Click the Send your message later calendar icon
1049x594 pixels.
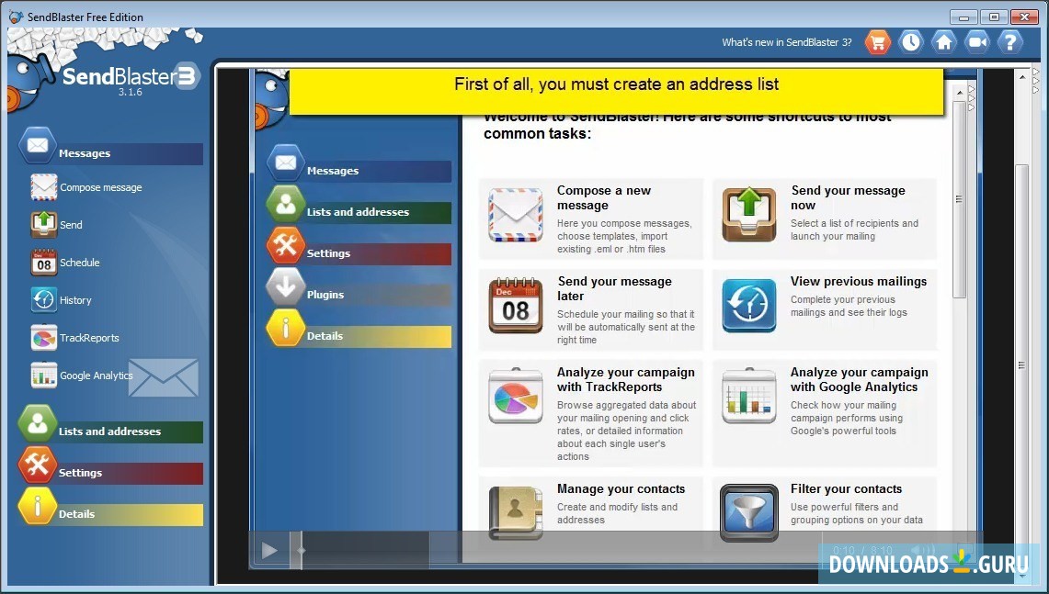pyautogui.click(x=515, y=306)
